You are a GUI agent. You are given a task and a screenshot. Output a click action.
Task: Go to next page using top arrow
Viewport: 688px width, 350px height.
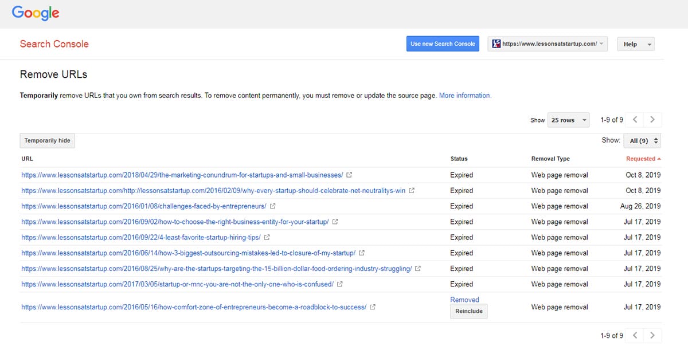coord(652,120)
